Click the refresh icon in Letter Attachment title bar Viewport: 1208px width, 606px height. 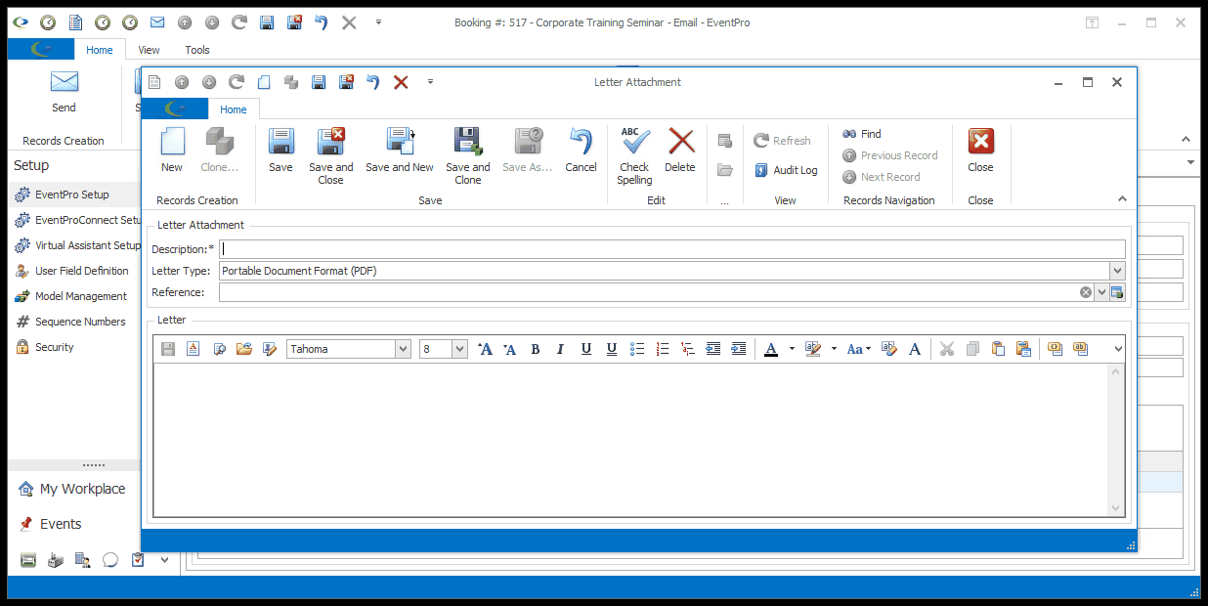point(236,82)
